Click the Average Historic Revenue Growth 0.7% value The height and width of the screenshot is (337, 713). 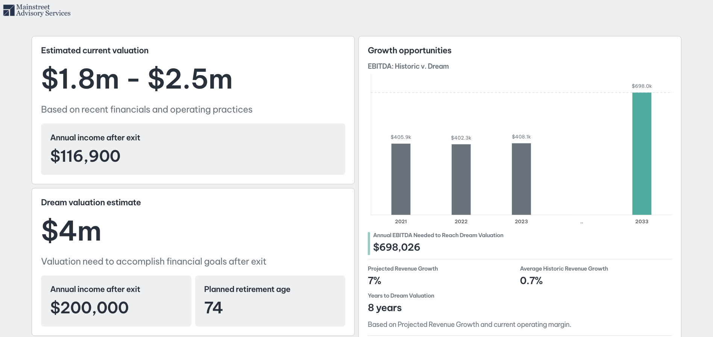point(531,280)
